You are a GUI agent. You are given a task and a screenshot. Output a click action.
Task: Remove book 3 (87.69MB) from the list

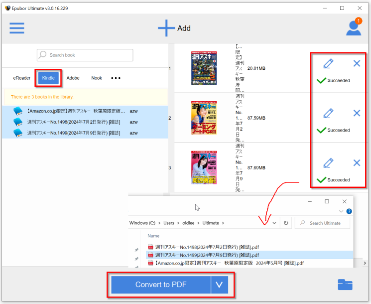357,163
